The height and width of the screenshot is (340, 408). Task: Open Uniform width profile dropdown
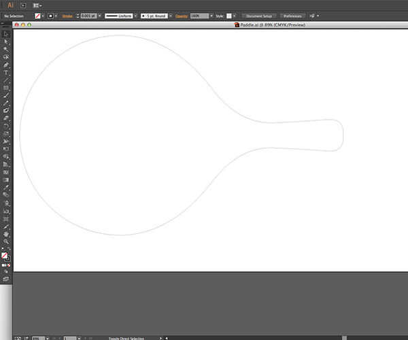pyautogui.click(x=135, y=16)
